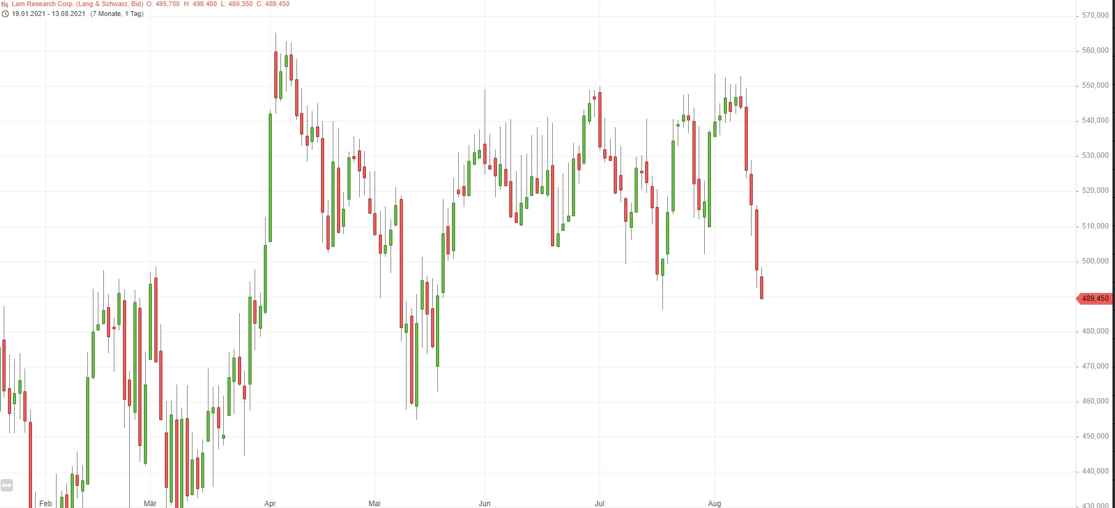Click the 7 Monate, 1 Tag period label
Screen dimensions: 1115x508
[x=117, y=14]
